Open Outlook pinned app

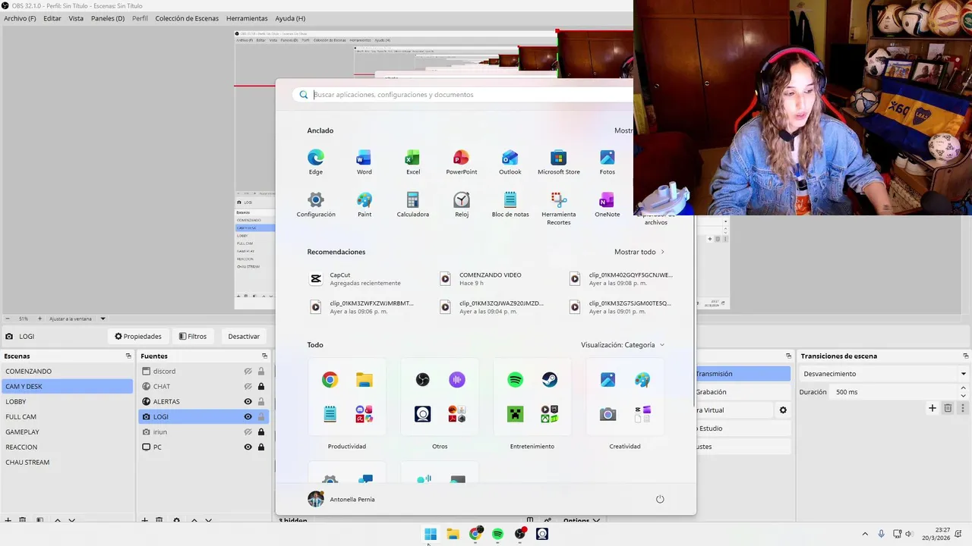pos(510,162)
